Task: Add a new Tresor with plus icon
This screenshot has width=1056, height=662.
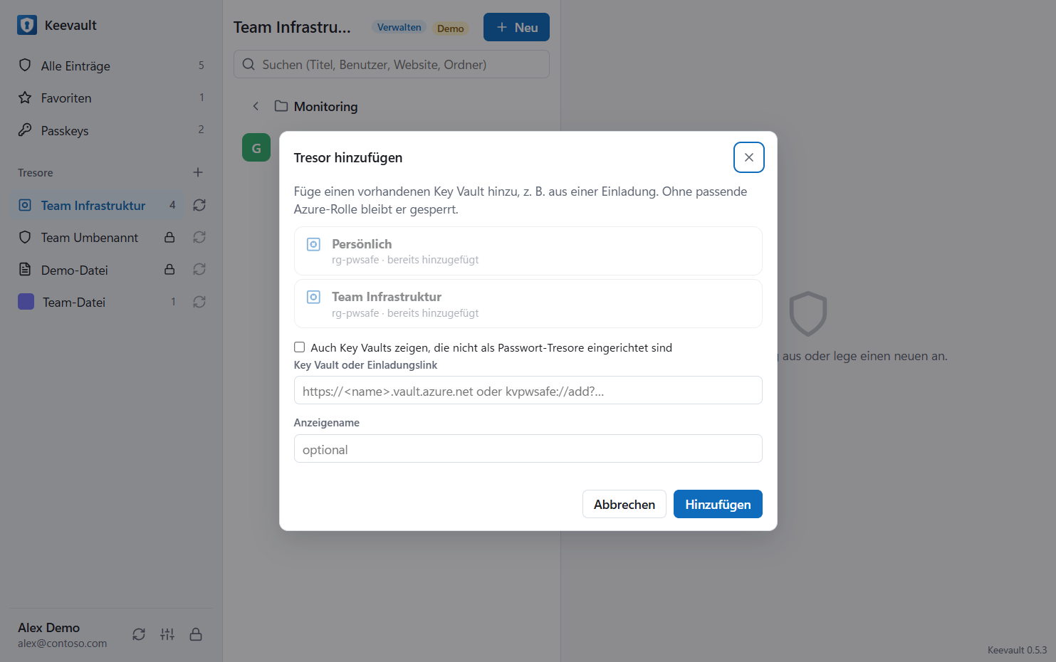Action: point(198,172)
